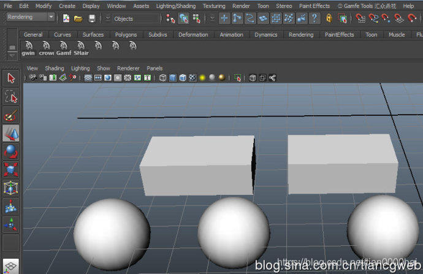423x274 pixels.
Task: Toggle textured display checker icon
Action: [192, 78]
